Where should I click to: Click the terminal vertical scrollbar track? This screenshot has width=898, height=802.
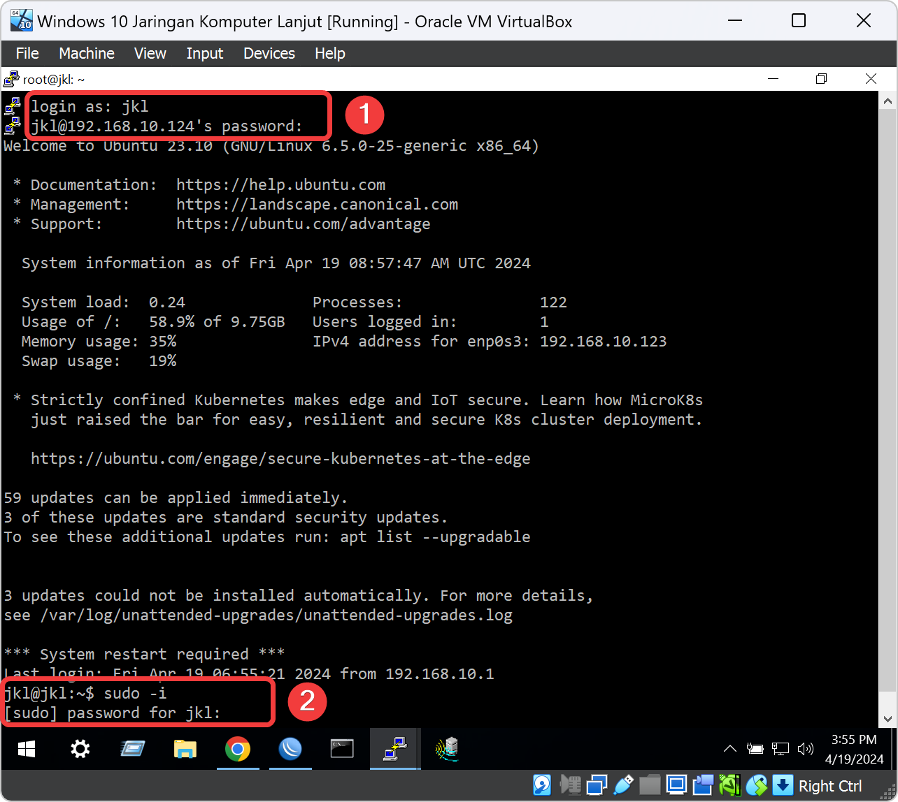click(x=888, y=409)
